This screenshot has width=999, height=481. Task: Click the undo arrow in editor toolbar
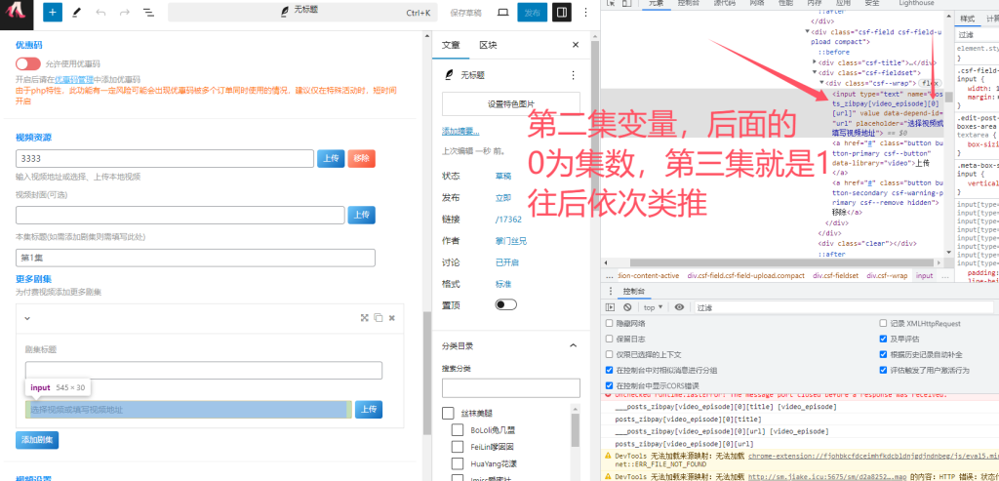point(100,12)
